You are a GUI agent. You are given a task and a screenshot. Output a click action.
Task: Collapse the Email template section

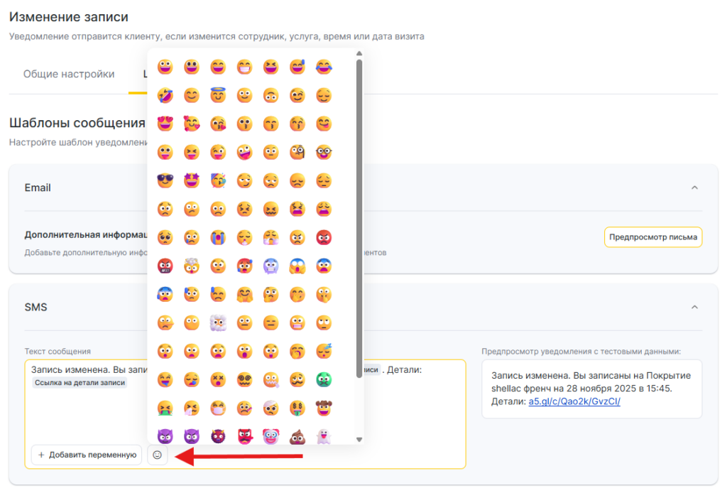coord(694,188)
